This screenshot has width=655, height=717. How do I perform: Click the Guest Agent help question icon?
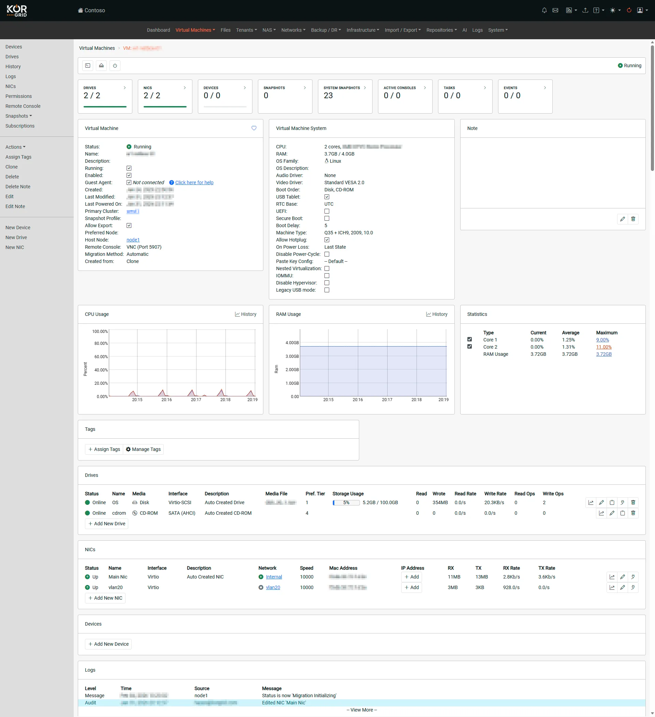(x=172, y=182)
